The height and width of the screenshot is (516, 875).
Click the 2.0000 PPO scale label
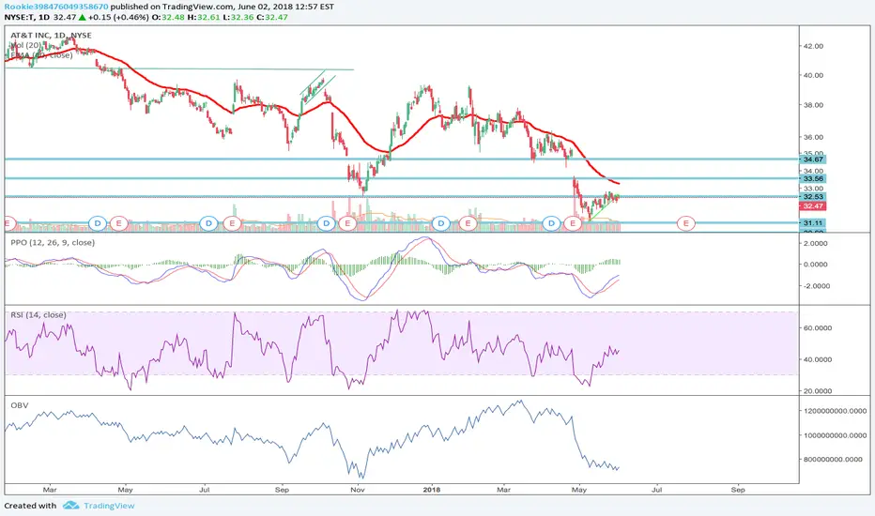[x=816, y=243]
